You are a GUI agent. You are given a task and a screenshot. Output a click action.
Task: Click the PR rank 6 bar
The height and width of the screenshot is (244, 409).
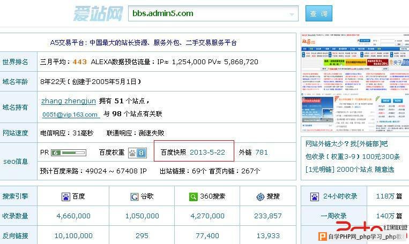pyautogui.click(x=68, y=152)
